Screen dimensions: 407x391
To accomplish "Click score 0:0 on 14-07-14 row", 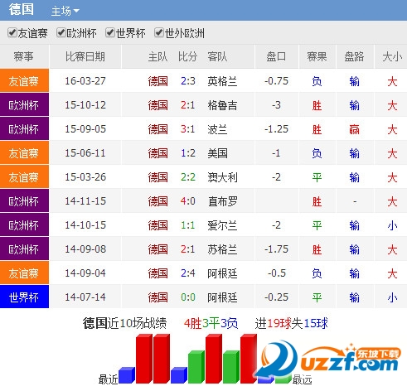I will pyautogui.click(x=188, y=297).
